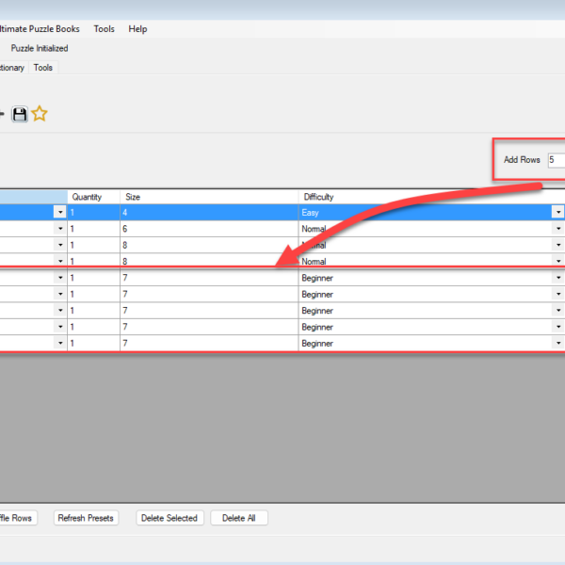Open the Ultimate Puzzle Books menu
Screen dimensions: 565x565
[40, 29]
